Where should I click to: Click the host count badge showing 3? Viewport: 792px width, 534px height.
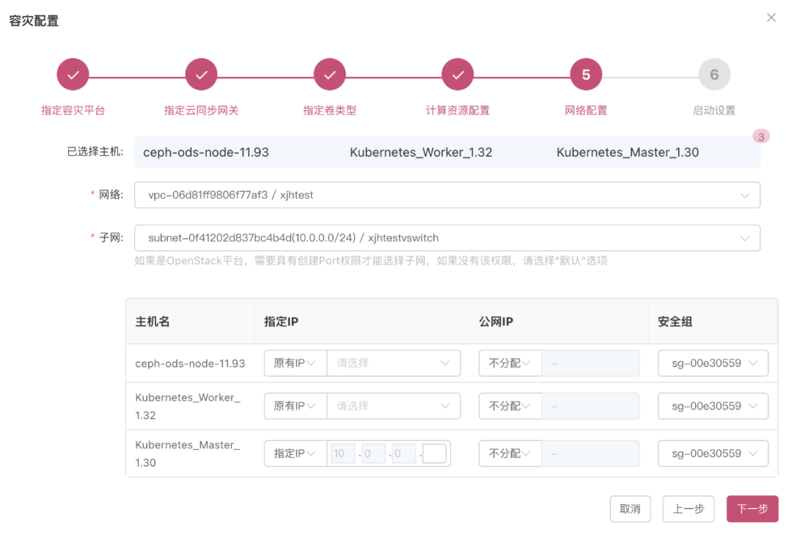pyautogui.click(x=760, y=136)
